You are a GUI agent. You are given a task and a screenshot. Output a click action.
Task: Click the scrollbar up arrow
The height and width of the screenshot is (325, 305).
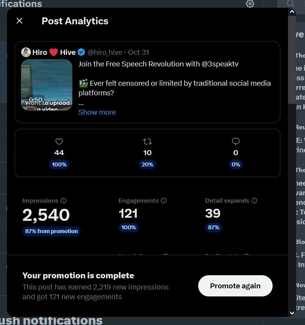click(292, 12)
